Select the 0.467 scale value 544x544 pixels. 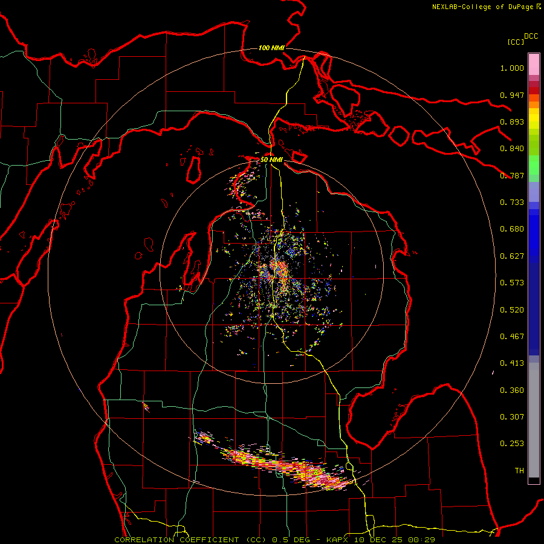coord(512,337)
